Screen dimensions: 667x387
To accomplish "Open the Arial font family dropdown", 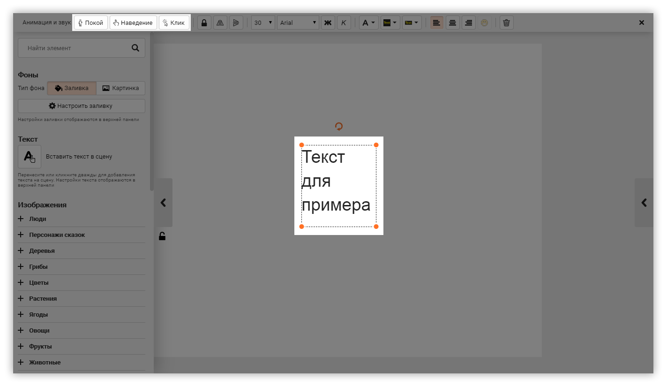I will (x=298, y=23).
